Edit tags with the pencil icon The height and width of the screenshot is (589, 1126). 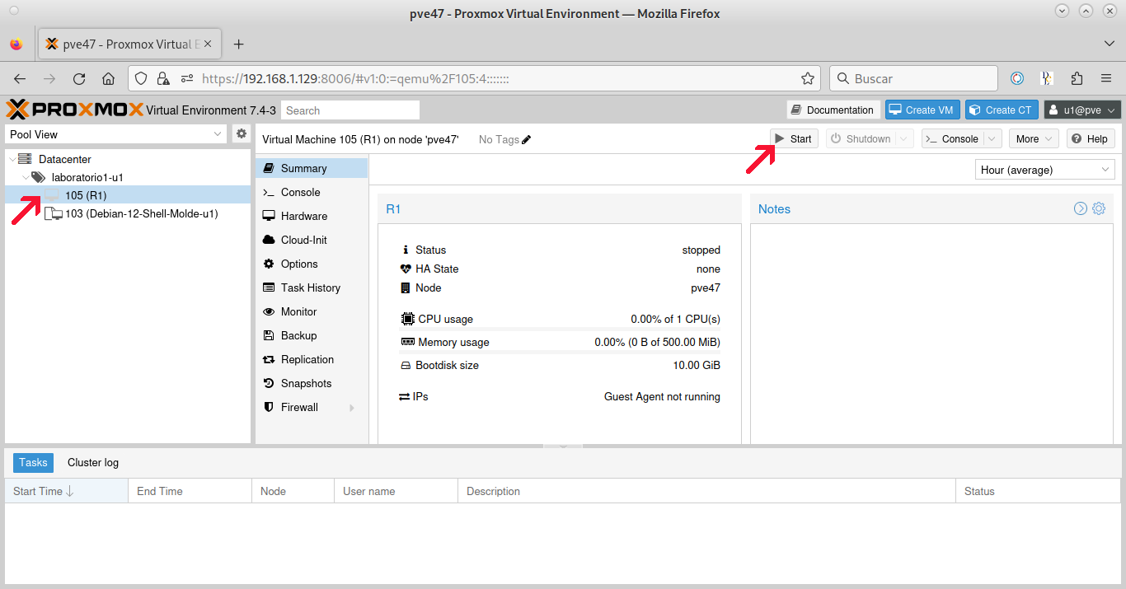(x=527, y=139)
